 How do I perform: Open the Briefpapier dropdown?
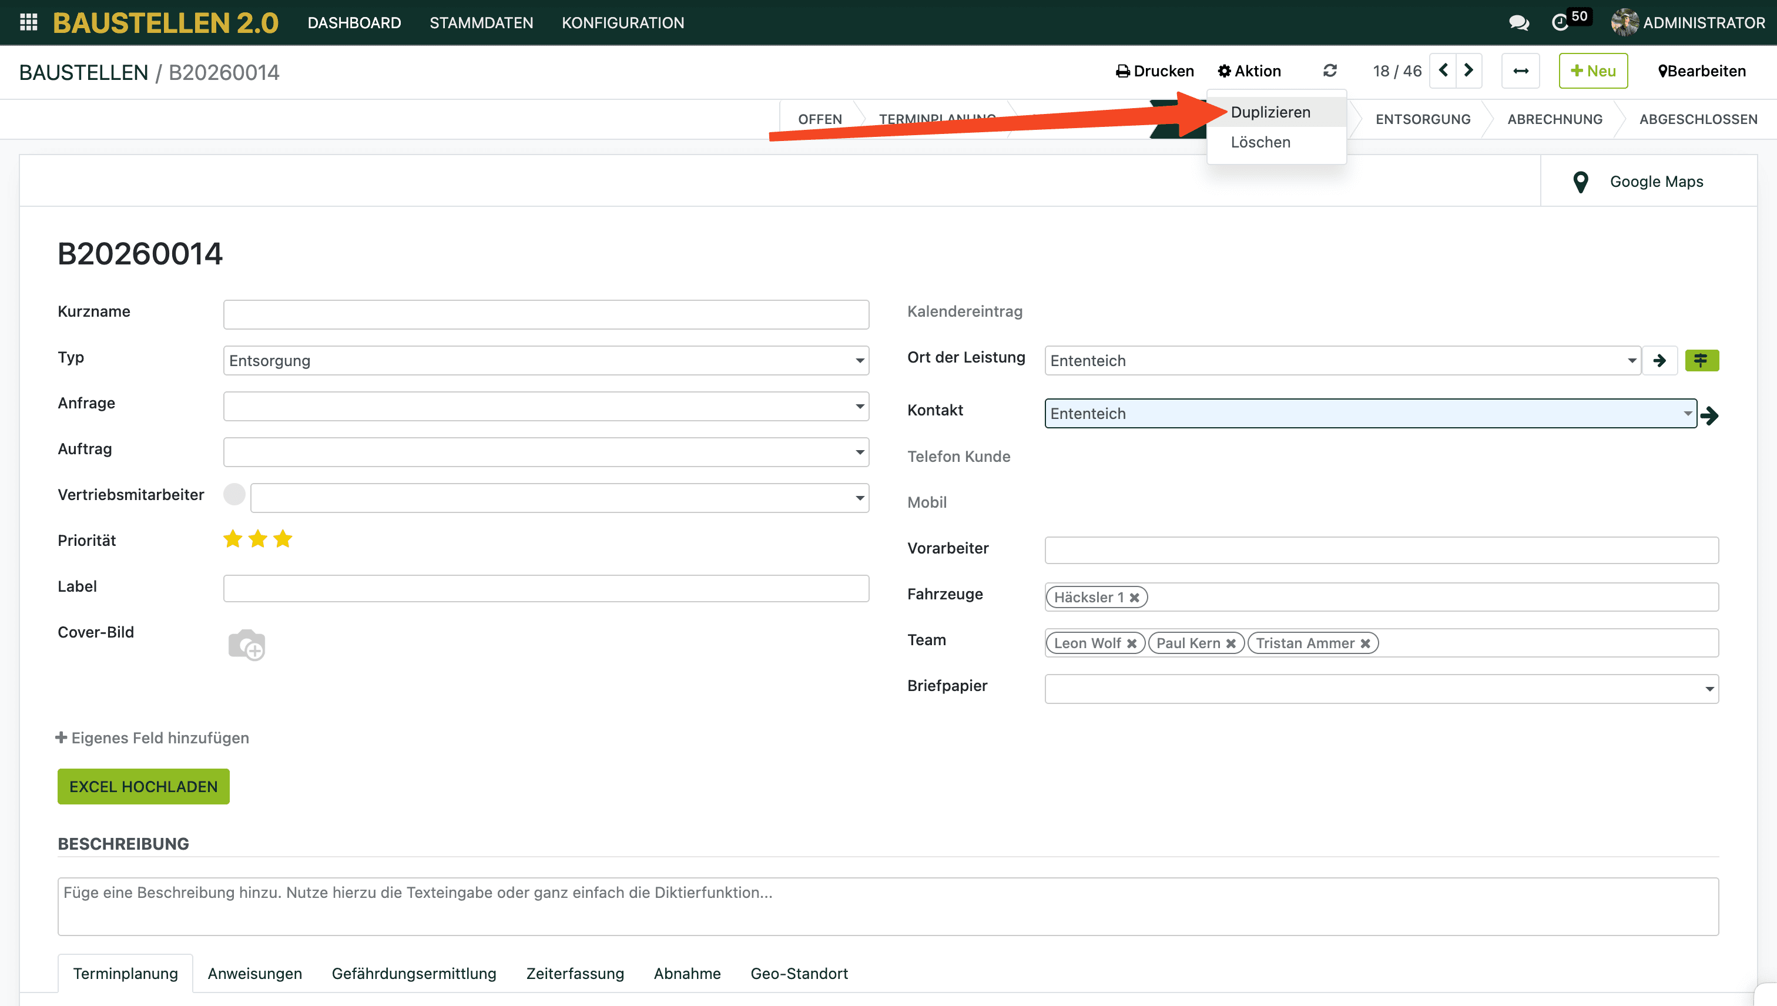click(x=1709, y=689)
